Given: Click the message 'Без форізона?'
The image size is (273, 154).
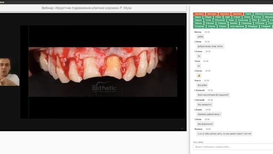Looking at the screenshot, I should tap(205, 124).
